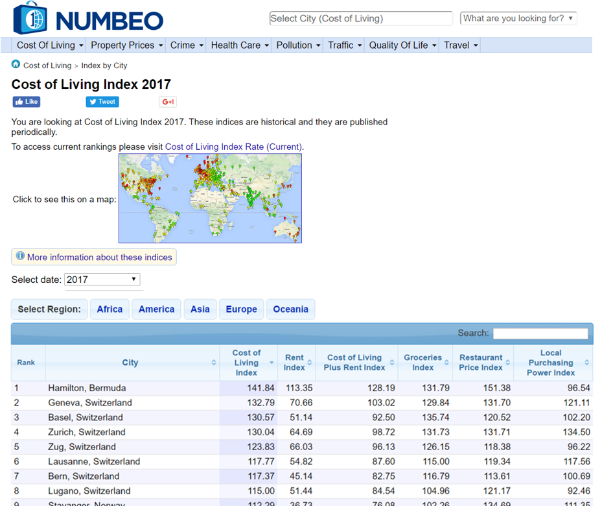Click the home icon in breadcrumb

coord(16,64)
